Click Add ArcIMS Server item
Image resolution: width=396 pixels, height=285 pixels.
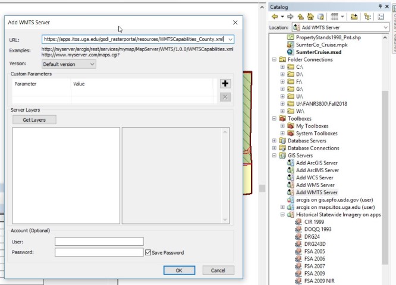(318, 170)
